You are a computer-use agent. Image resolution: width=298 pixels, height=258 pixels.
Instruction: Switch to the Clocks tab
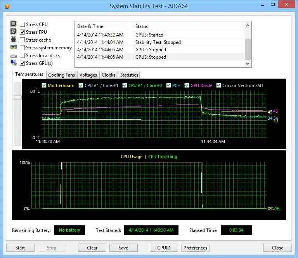[109, 75]
